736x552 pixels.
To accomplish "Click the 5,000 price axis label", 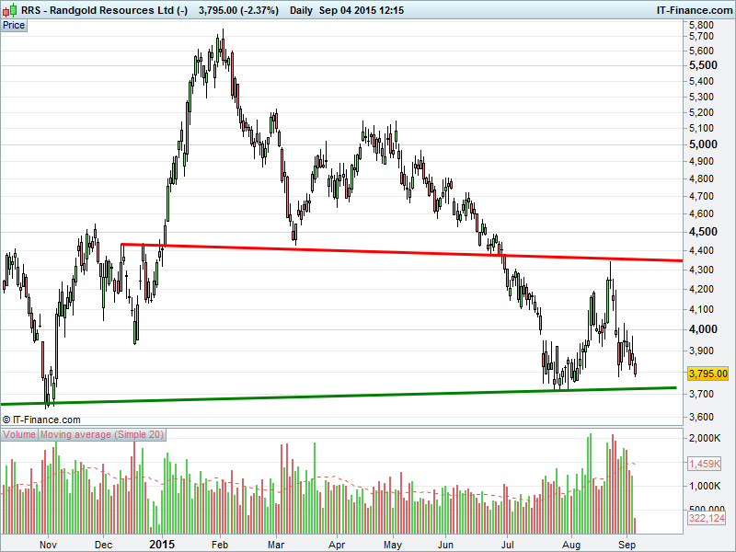I will click(x=703, y=144).
